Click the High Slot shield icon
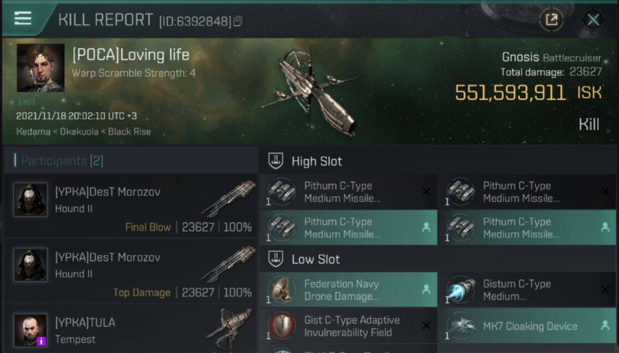Image resolution: width=619 pixels, height=353 pixels. 276,161
